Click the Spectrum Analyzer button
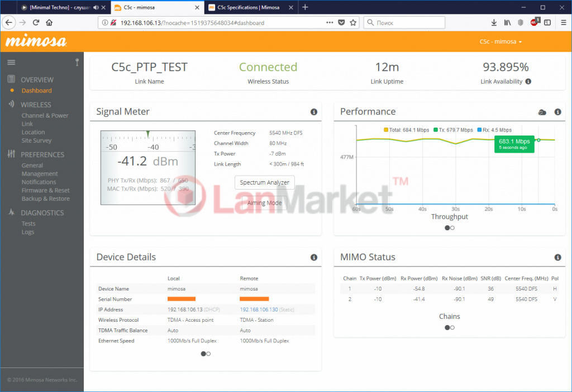Image resolution: width=572 pixels, height=392 pixels. [x=264, y=182]
